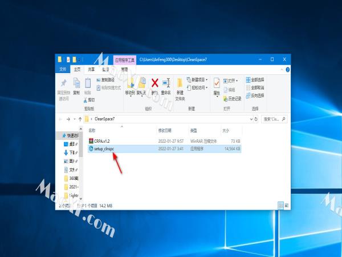Open the Downloads item in sidebar
The height and width of the screenshot is (257, 342).
pos(70,152)
